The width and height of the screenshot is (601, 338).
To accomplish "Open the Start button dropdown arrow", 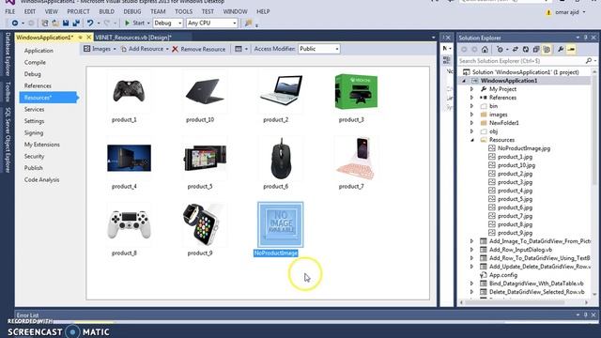I will coord(148,23).
